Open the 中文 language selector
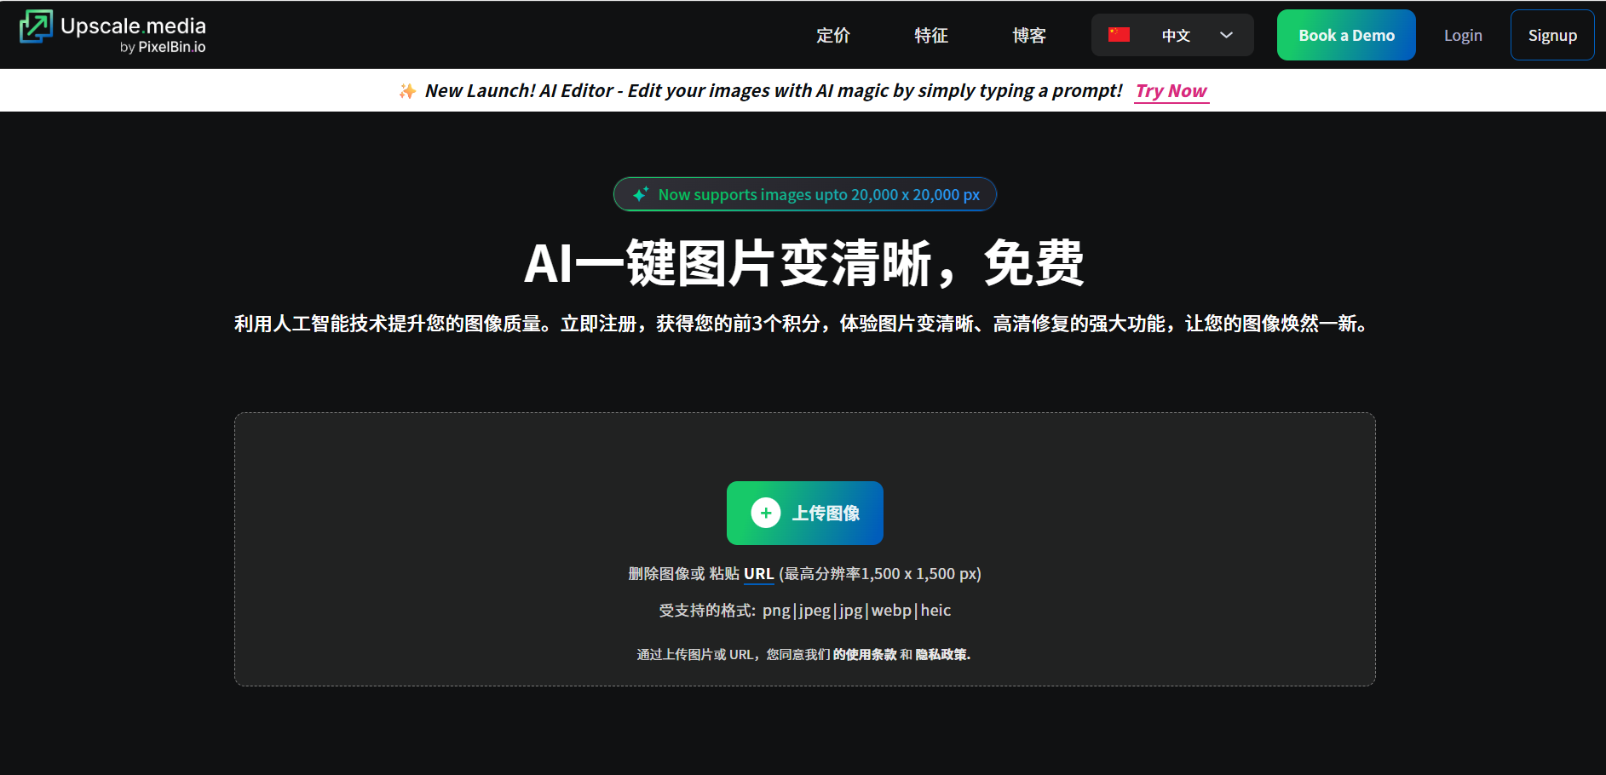The width and height of the screenshot is (1606, 775). [x=1176, y=36]
